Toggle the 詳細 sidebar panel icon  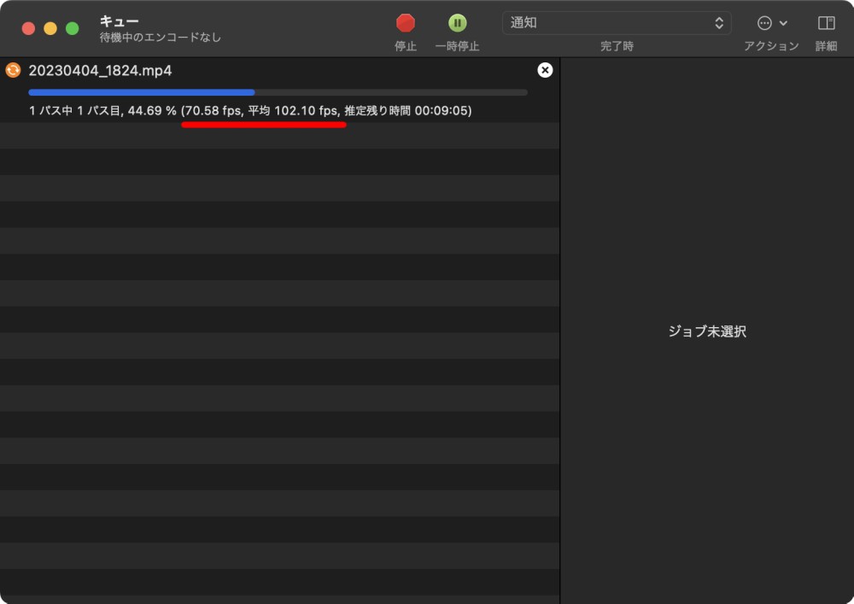click(826, 23)
